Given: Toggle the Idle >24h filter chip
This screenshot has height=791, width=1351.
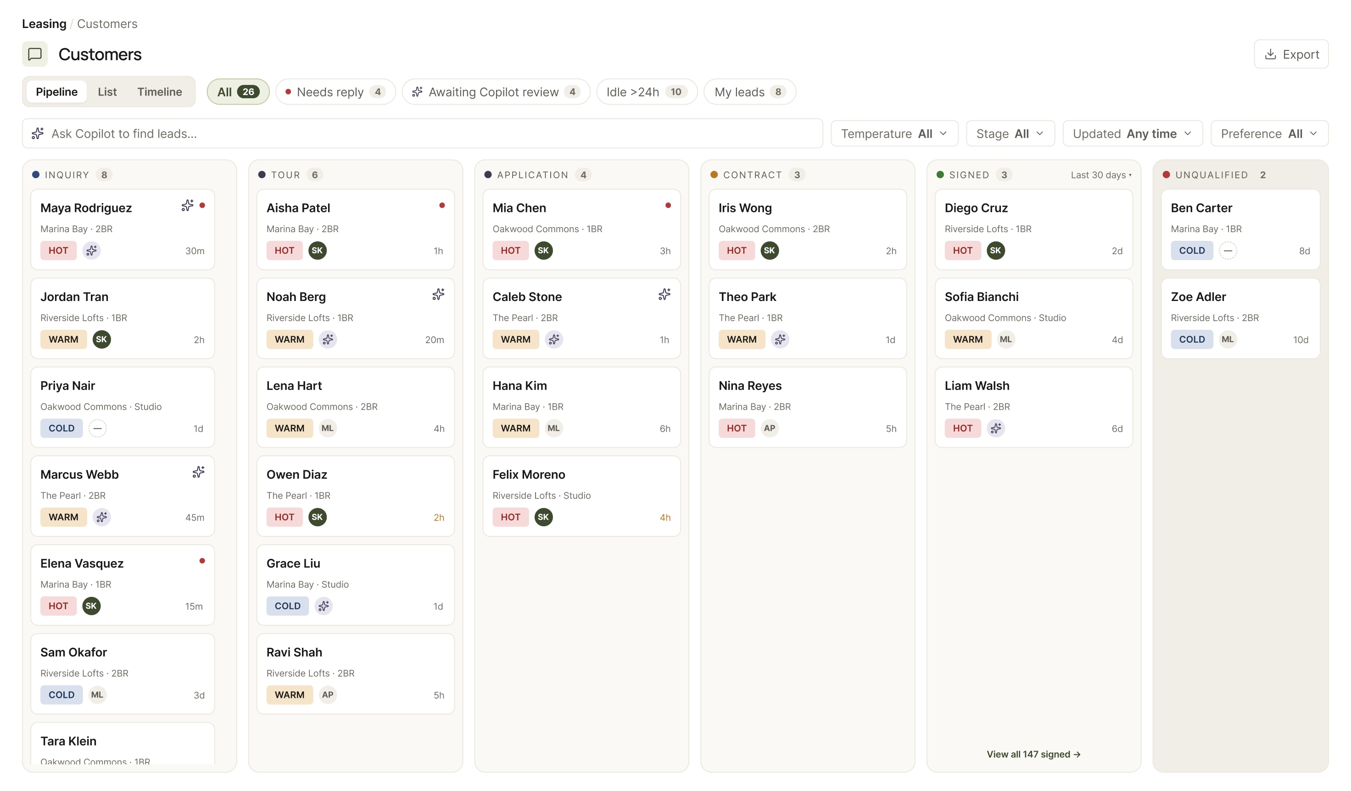Looking at the screenshot, I should click(x=647, y=92).
